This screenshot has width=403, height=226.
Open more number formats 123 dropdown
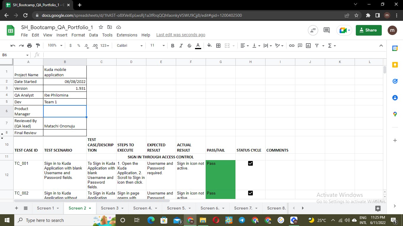[x=105, y=46]
